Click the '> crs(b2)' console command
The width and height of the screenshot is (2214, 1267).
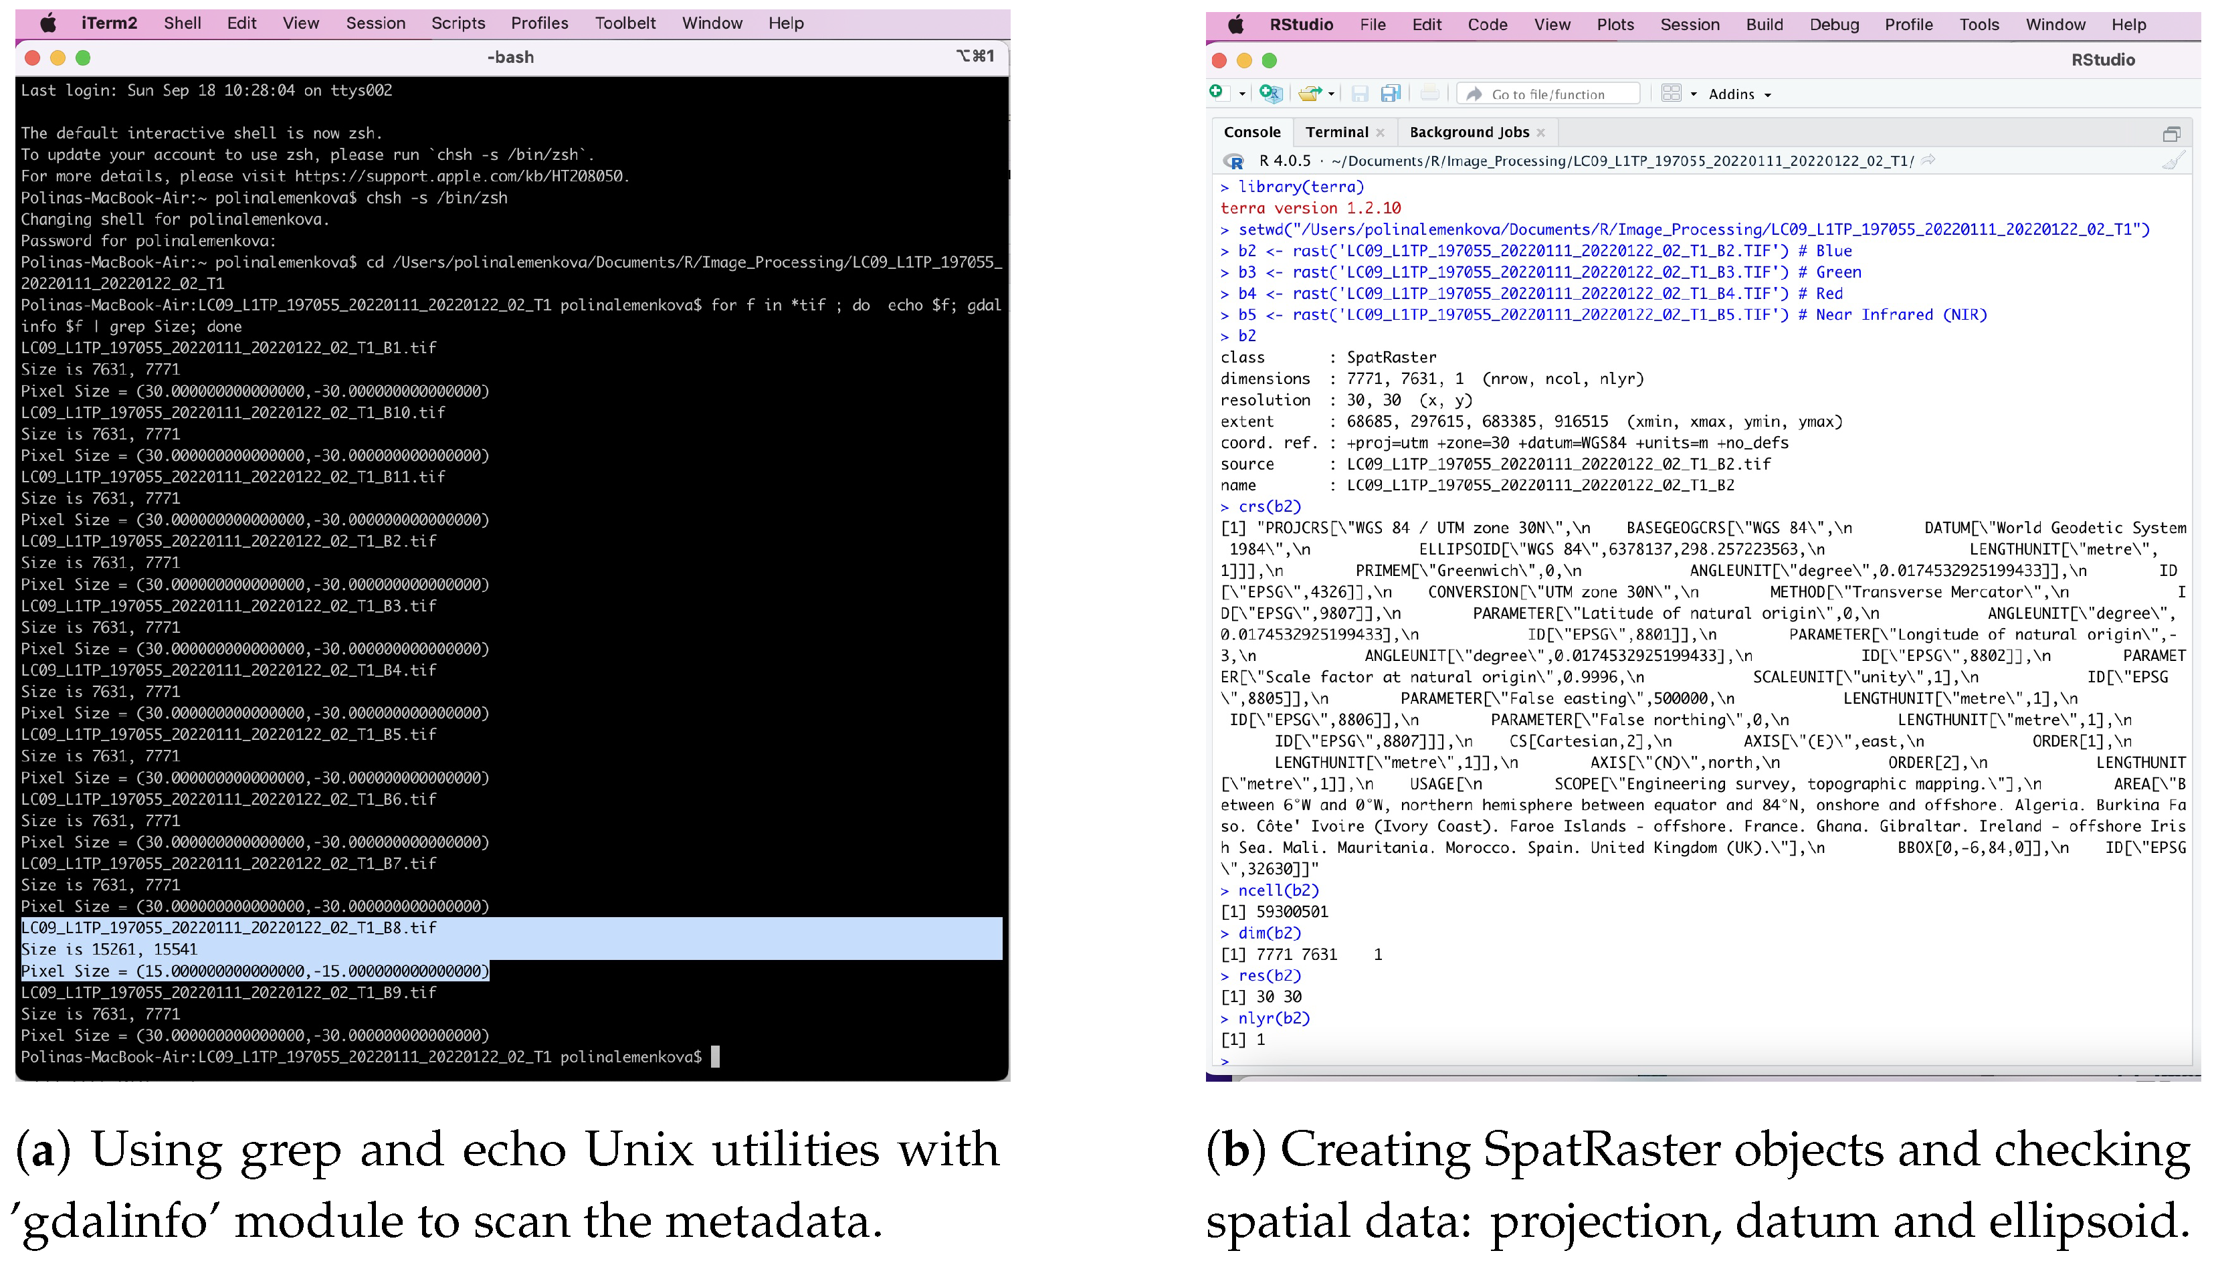(1261, 506)
